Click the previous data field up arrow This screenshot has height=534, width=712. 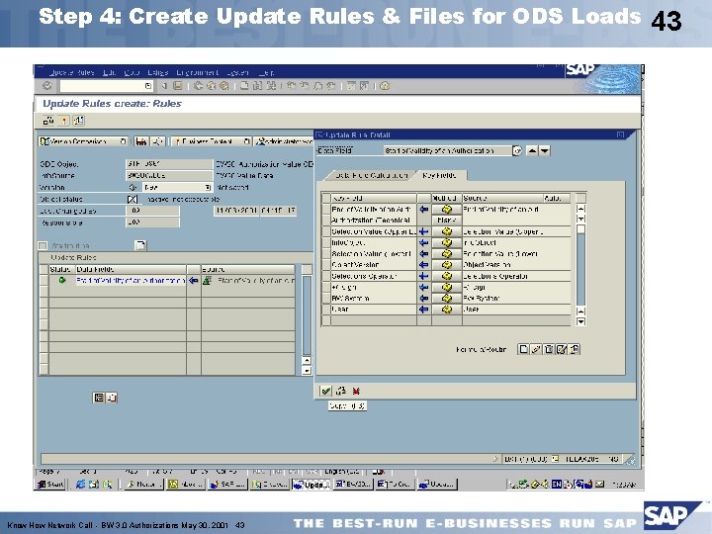[532, 150]
